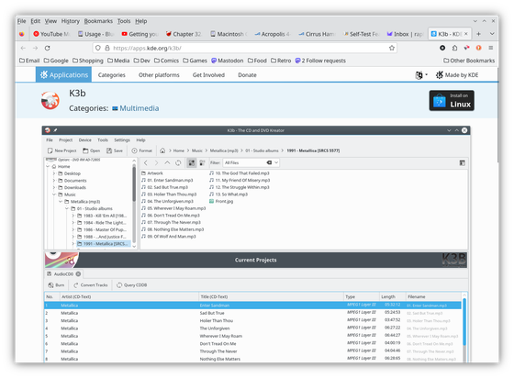Go up one folder with up arrow
This screenshot has width=514, height=378.
point(167,162)
